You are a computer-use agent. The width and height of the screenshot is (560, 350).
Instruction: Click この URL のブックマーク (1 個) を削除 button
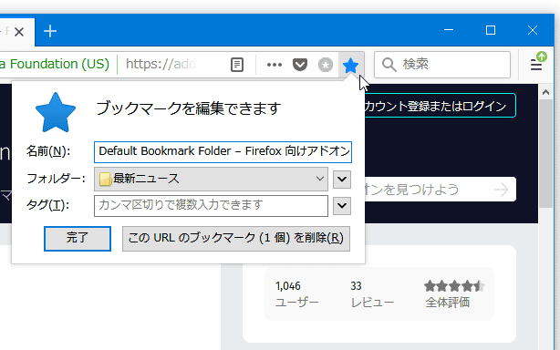click(236, 238)
